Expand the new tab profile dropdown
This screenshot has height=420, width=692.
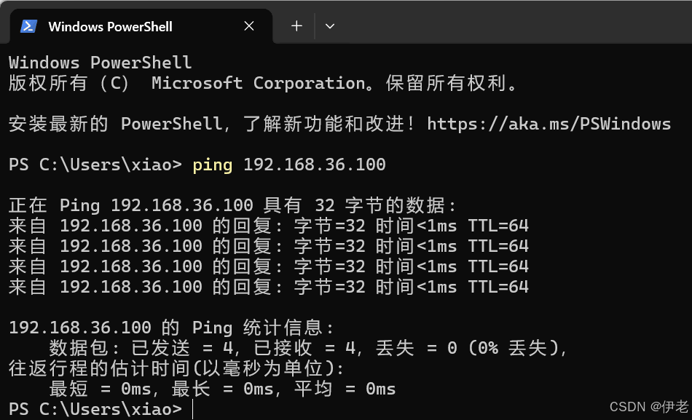point(330,26)
